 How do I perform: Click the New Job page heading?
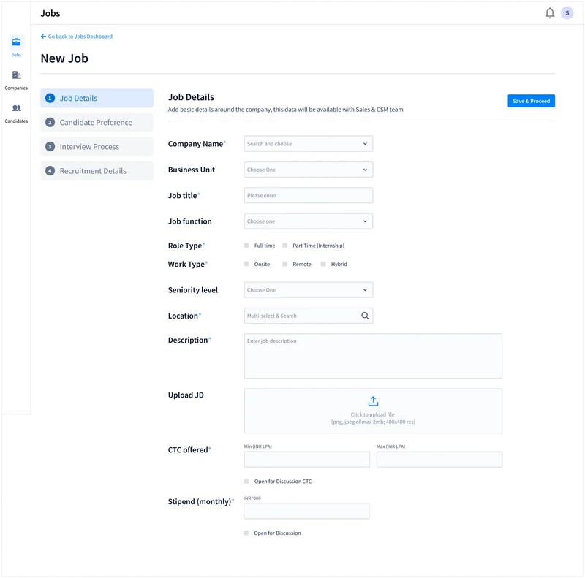64,58
